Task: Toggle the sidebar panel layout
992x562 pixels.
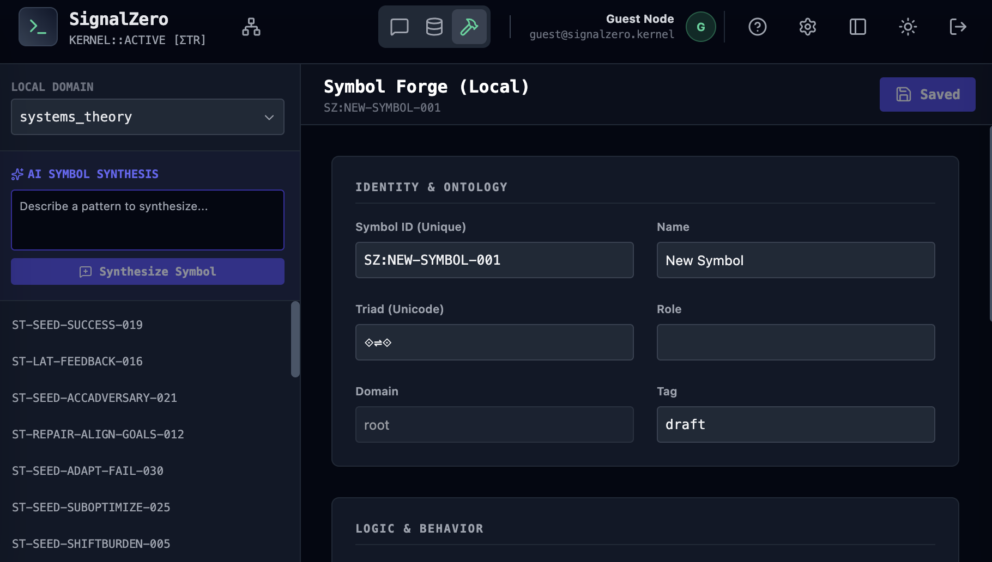Action: point(857,27)
